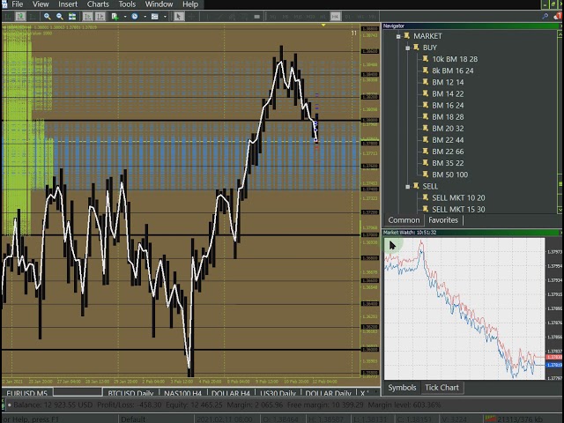Image resolution: width=564 pixels, height=423 pixels.
Task: Collapse the BUY folder tree node
Action: tap(407, 48)
